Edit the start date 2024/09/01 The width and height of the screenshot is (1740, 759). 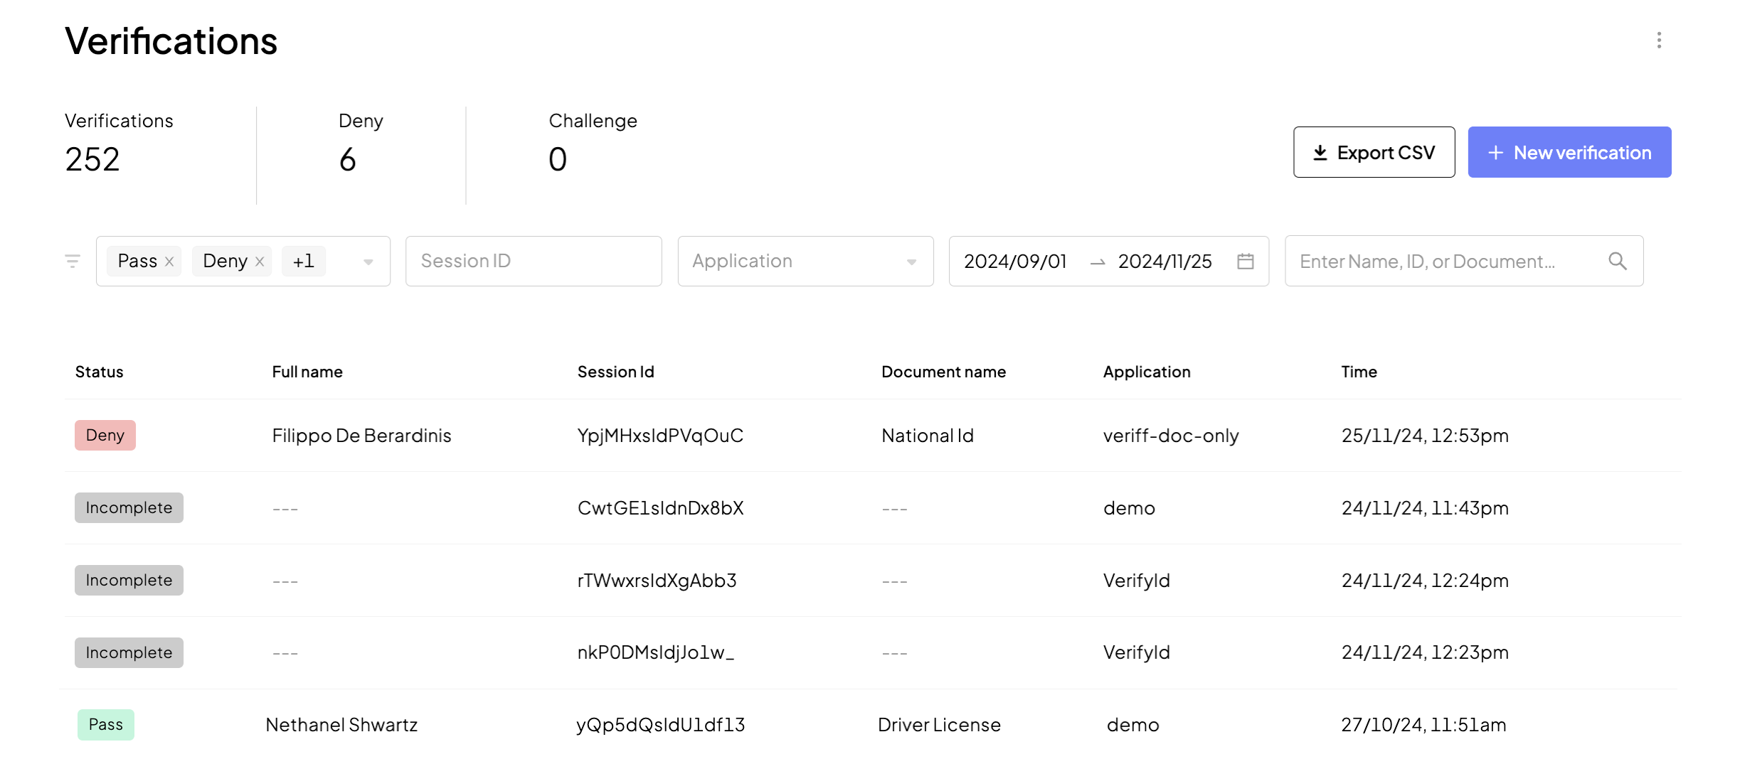coord(1015,262)
